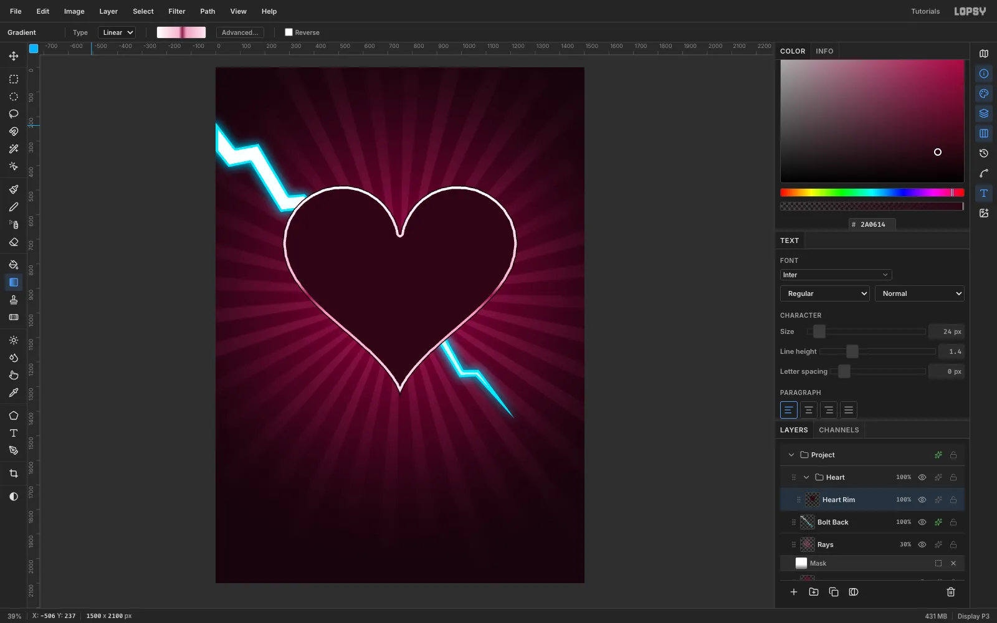Adjust the character Size slider
The height and width of the screenshot is (623, 997).
click(867, 331)
